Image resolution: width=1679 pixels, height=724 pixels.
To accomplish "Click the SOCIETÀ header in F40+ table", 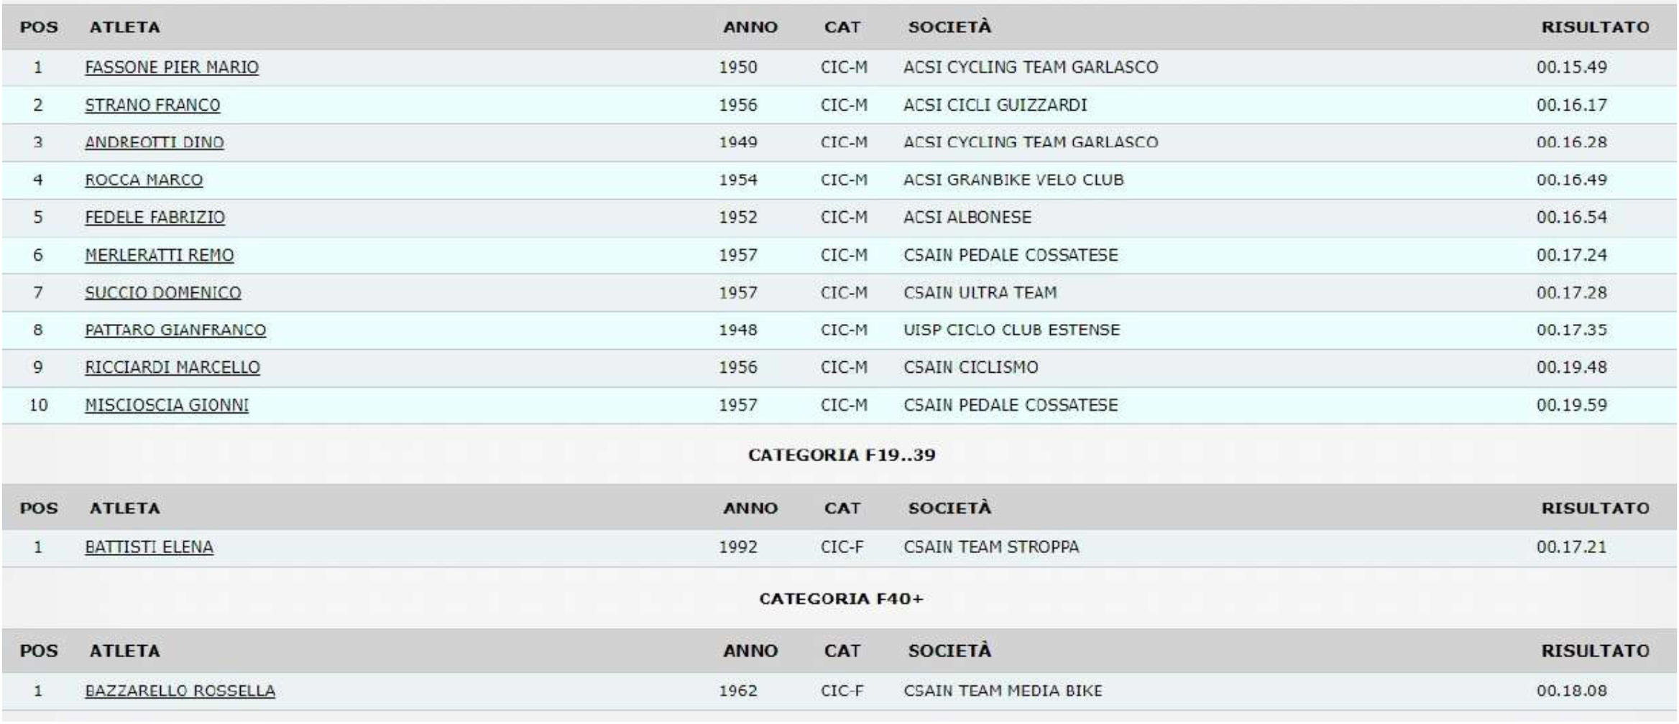I will tap(949, 651).
